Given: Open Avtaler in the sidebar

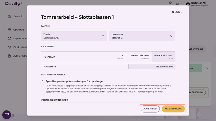Looking at the screenshot, I should 20,56.
